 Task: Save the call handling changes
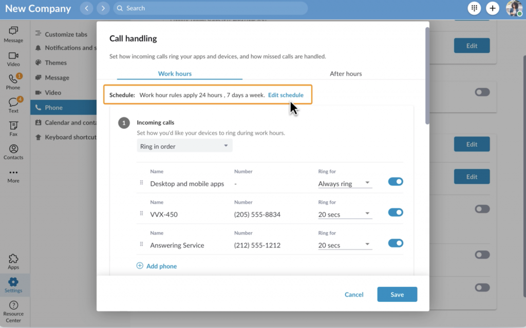[x=397, y=294]
